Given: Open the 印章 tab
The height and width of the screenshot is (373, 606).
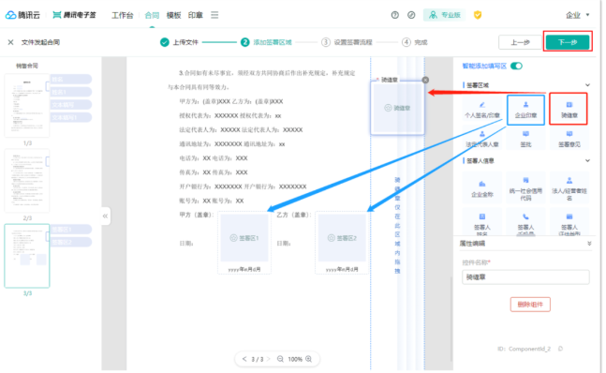Looking at the screenshot, I should [x=195, y=15].
